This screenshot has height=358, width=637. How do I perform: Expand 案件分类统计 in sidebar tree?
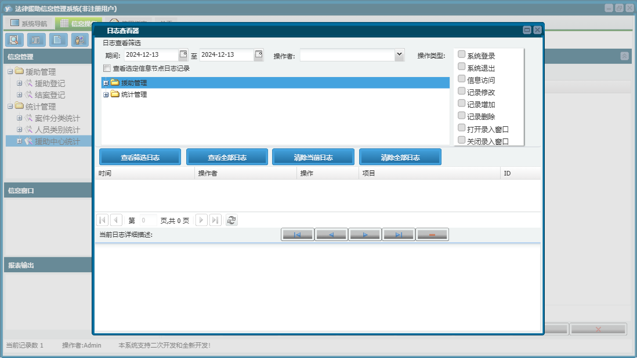point(19,118)
